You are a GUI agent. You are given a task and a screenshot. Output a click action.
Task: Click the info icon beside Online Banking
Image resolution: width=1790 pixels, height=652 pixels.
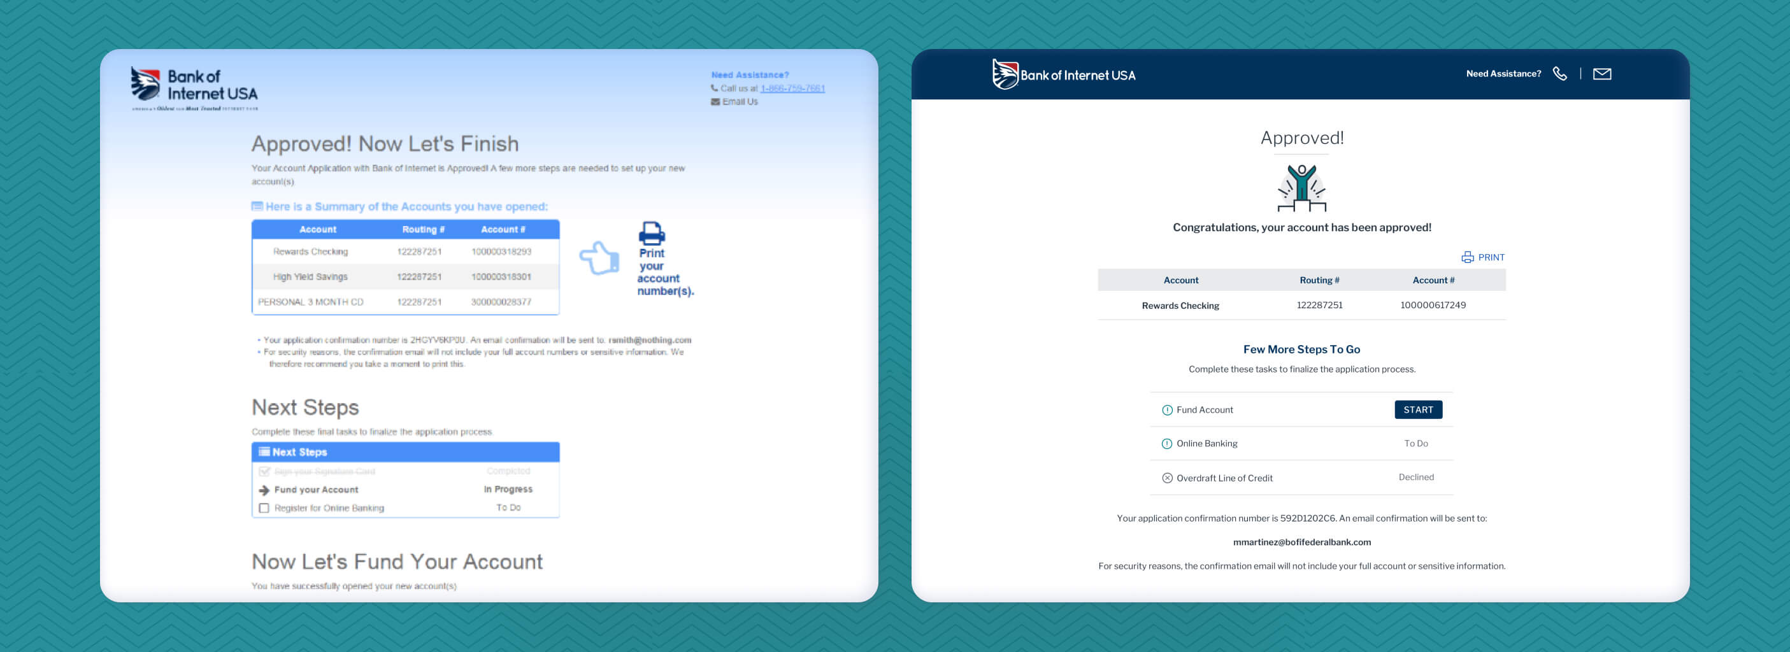(x=1168, y=444)
